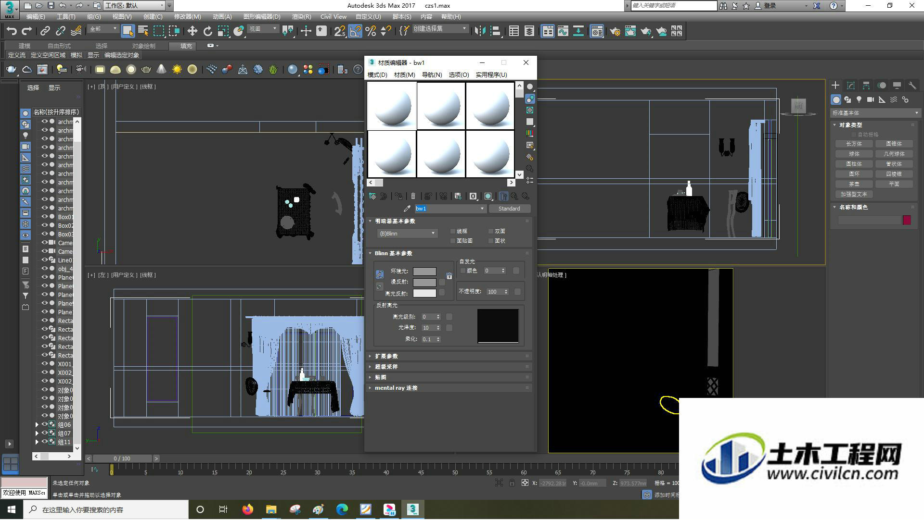Screen dimensions: 924x520
Task: Click the 球体 sphere button
Action: click(x=854, y=154)
